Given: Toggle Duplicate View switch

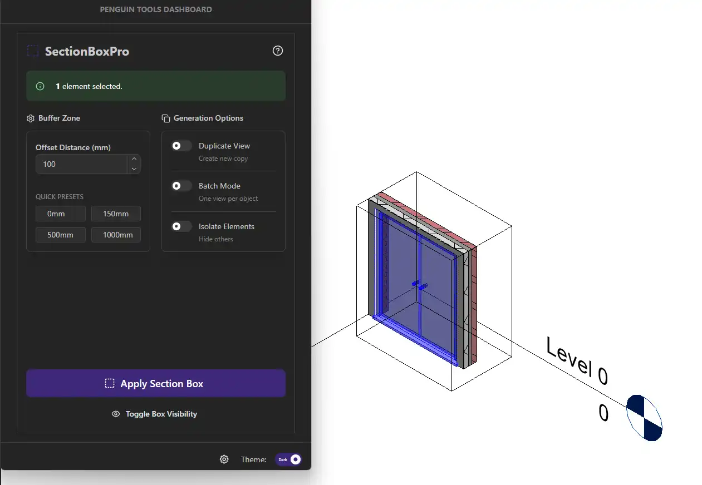Looking at the screenshot, I should 181,146.
